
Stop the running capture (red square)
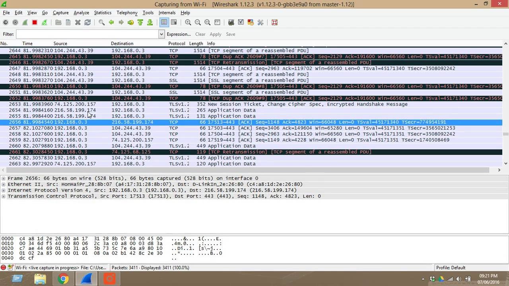pyautogui.click(x=35, y=23)
